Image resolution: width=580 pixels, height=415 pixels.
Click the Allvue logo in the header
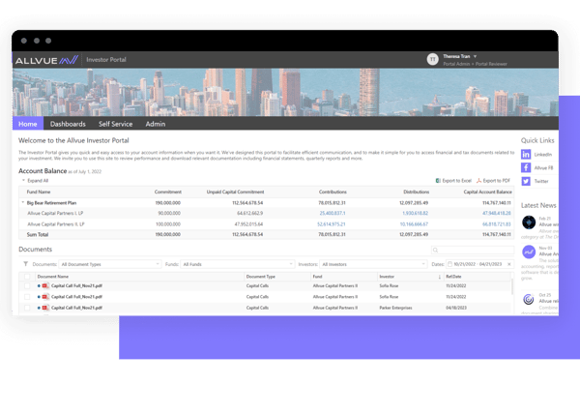46,60
